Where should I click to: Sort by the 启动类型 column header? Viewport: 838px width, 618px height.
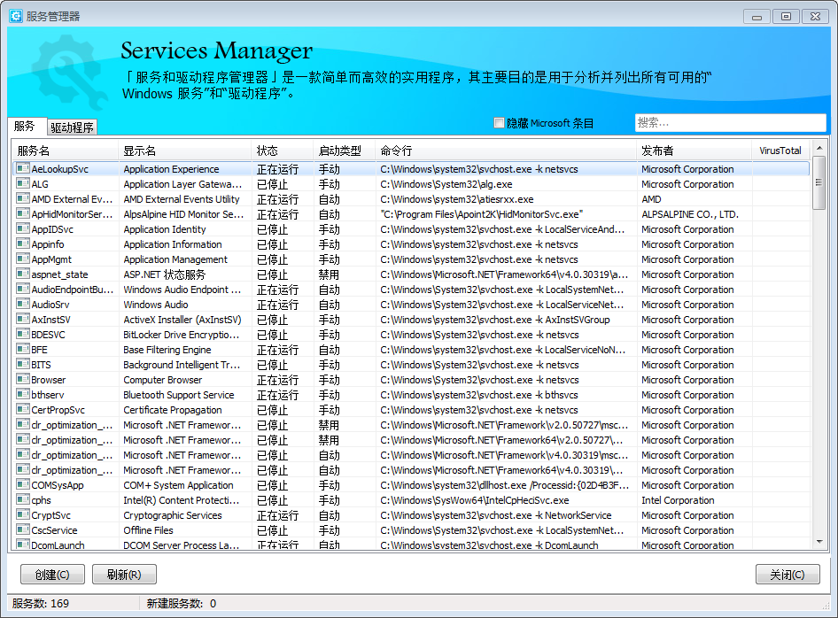pyautogui.click(x=340, y=151)
